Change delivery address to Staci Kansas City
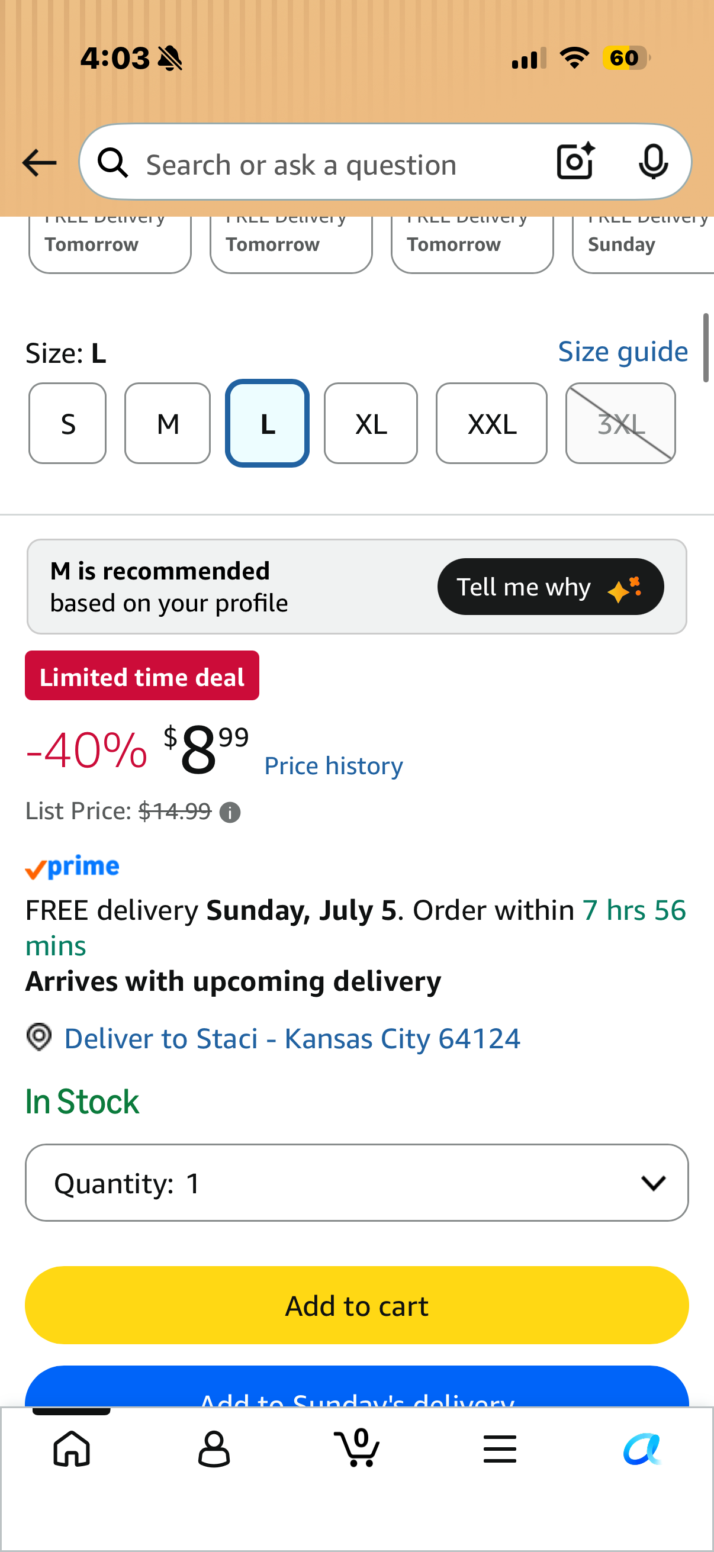Image resolution: width=714 pixels, height=1552 pixels. pyautogui.click(x=292, y=1039)
